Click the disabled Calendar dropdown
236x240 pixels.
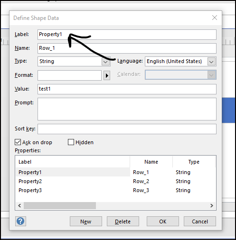[180, 75]
